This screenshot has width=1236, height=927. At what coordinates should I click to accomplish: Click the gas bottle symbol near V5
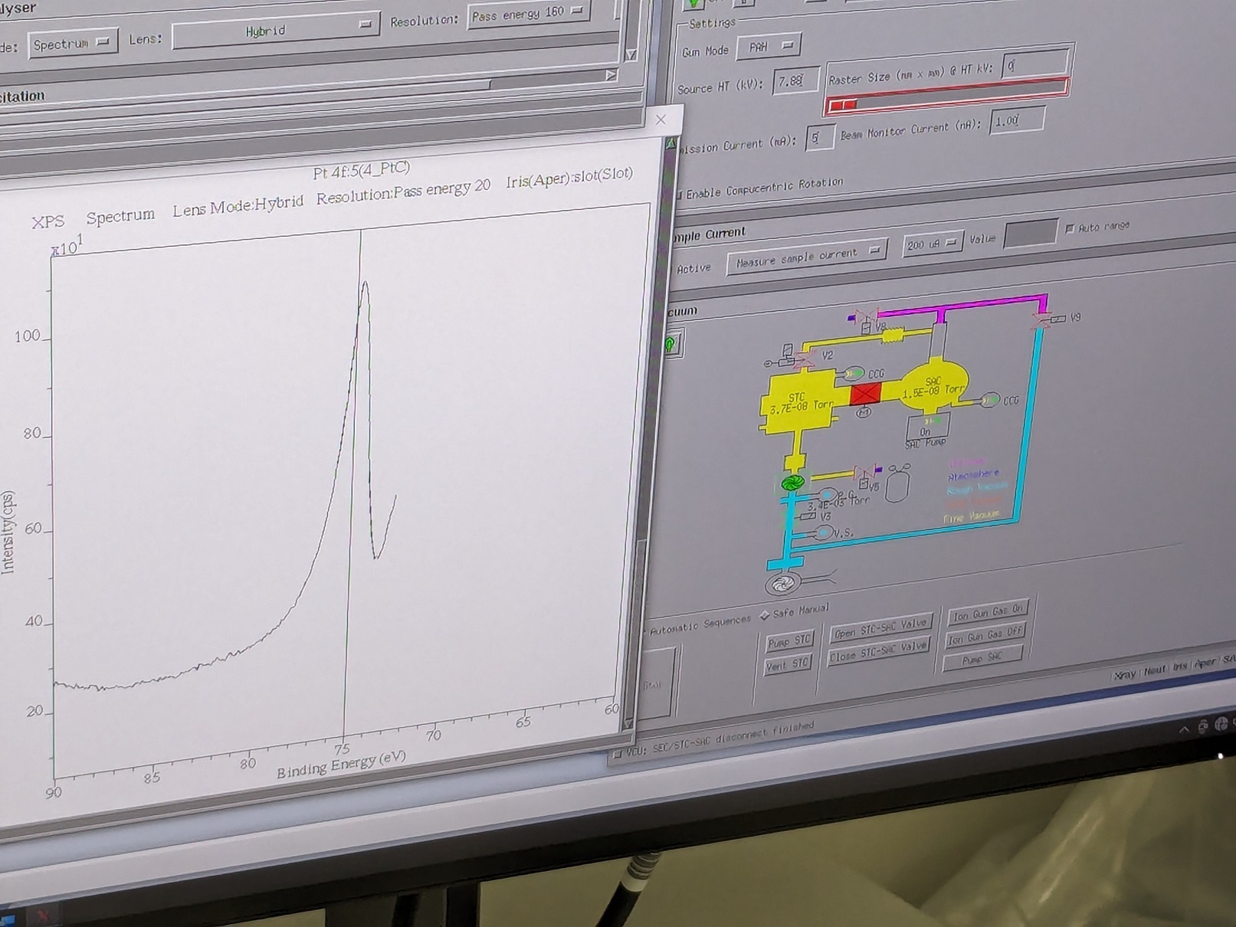(x=897, y=484)
